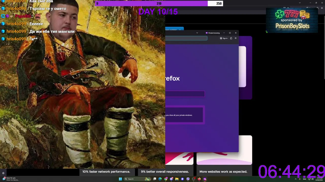Open Google Chrome from the taskbar
This screenshot has height=182, width=325.
coord(166,179)
